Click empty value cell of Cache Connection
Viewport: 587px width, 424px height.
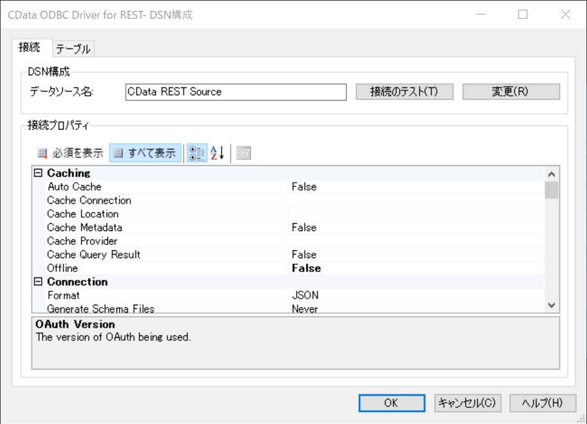point(416,200)
